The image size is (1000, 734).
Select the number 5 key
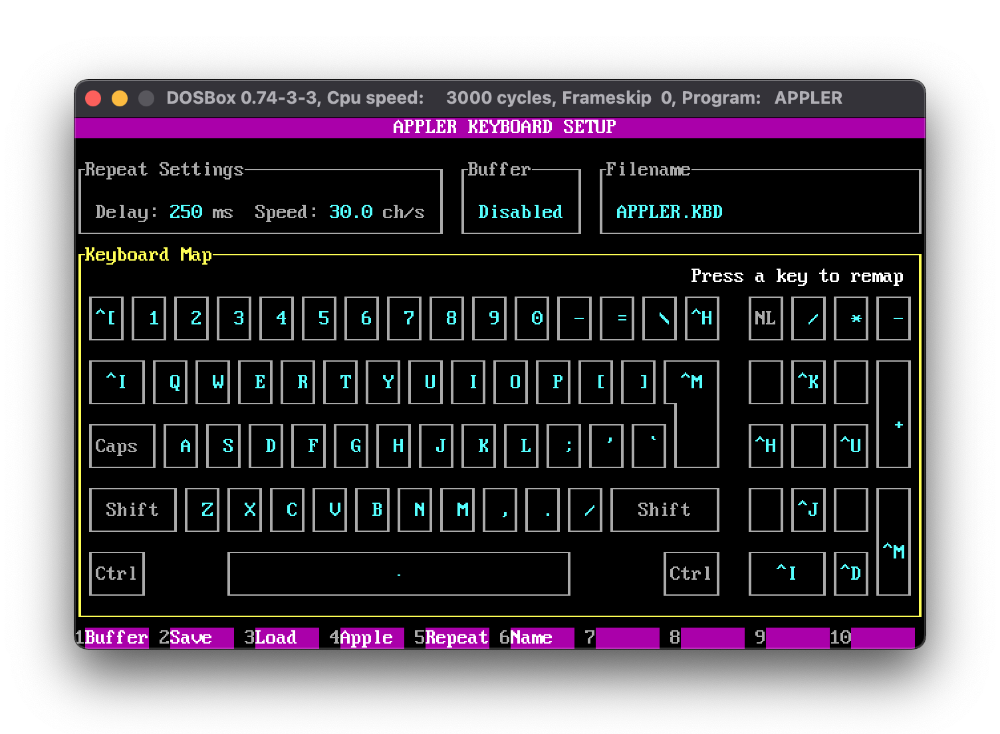pyautogui.click(x=319, y=318)
